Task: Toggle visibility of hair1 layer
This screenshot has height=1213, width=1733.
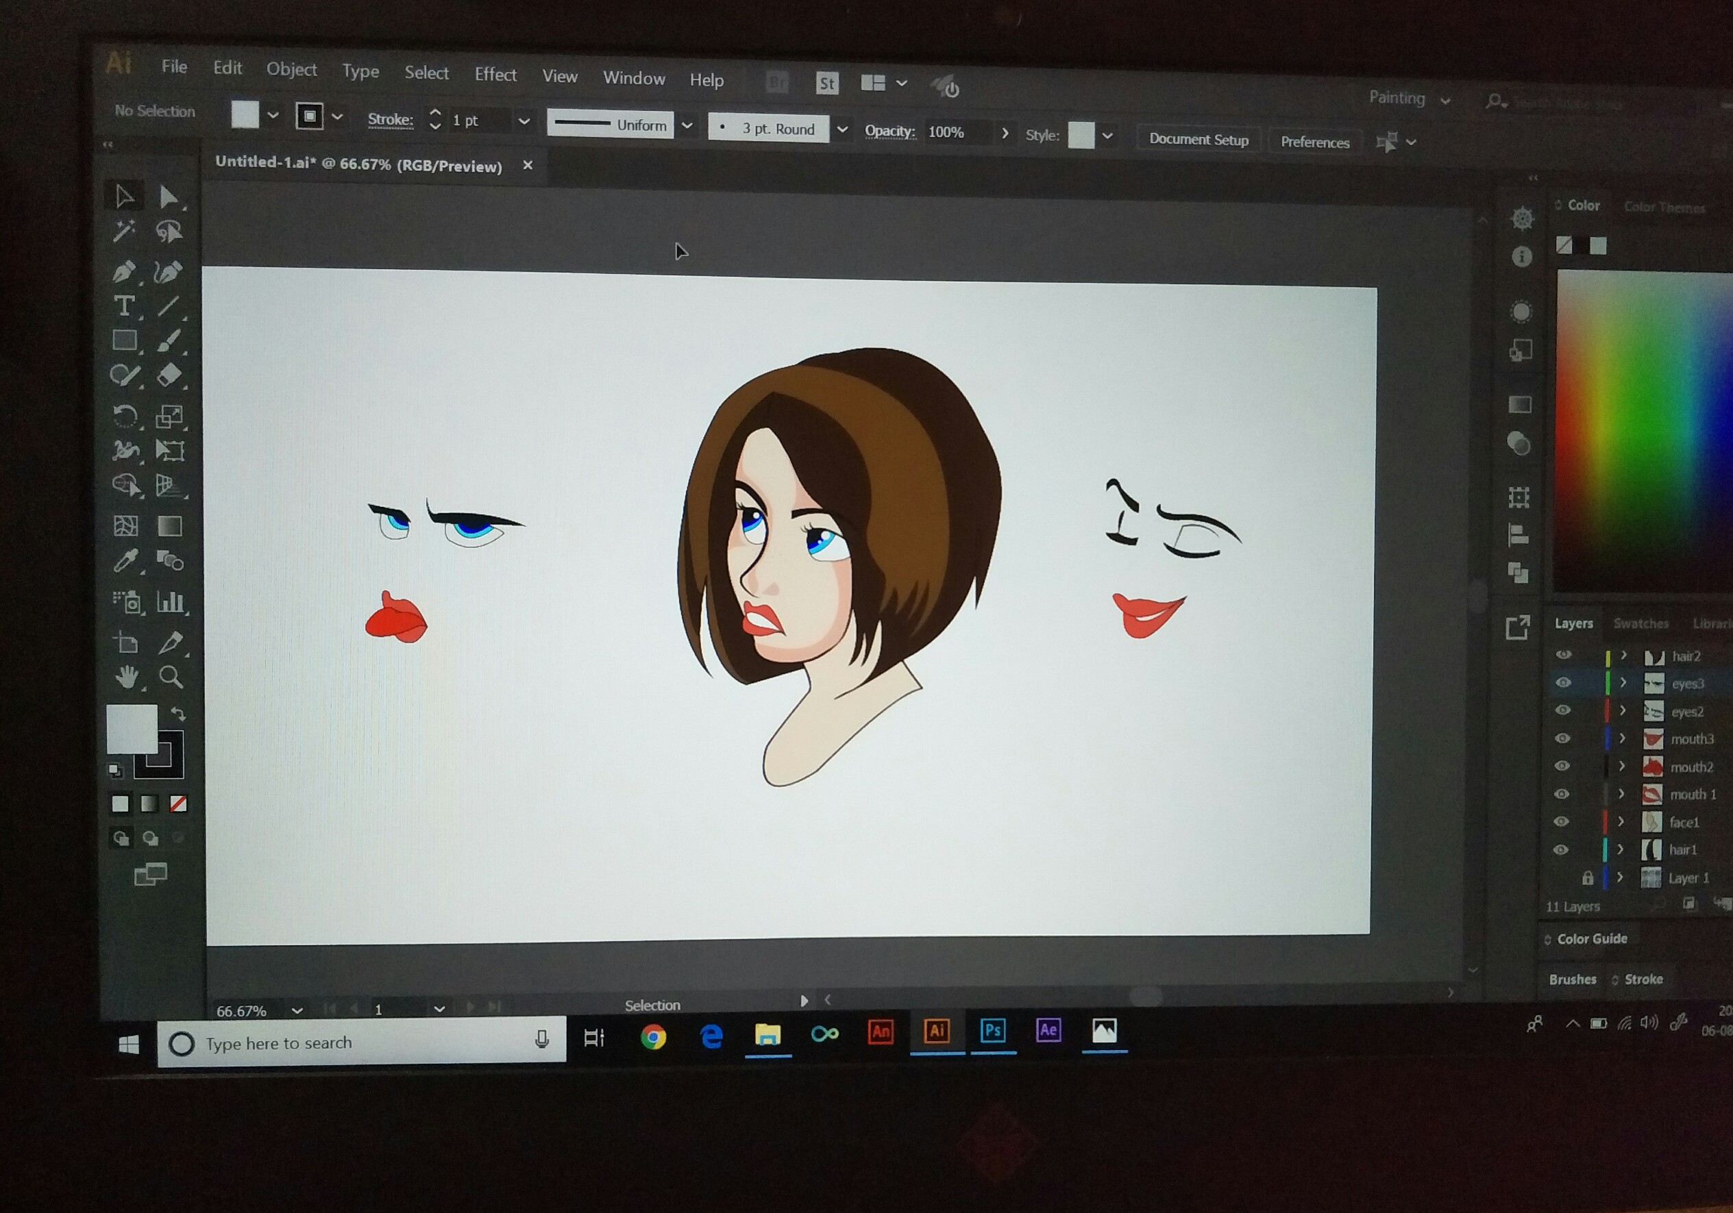Action: 1561,850
